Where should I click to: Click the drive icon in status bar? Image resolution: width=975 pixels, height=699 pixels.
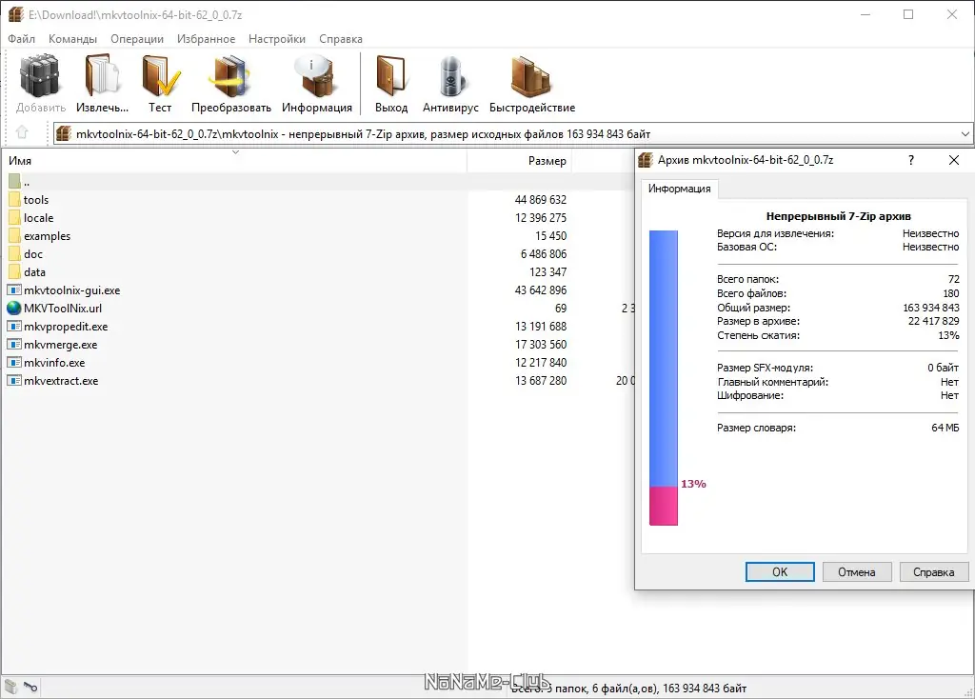click(11, 687)
